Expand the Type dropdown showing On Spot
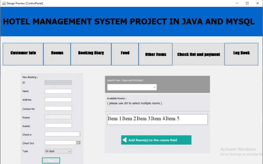 coord(58,151)
